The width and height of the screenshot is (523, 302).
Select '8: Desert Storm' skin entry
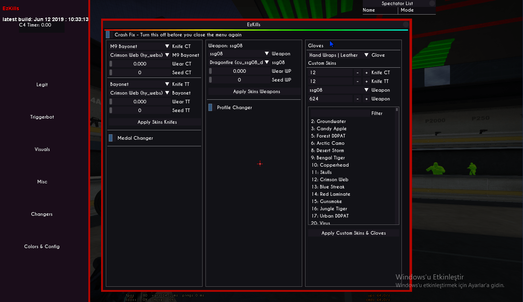327,150
